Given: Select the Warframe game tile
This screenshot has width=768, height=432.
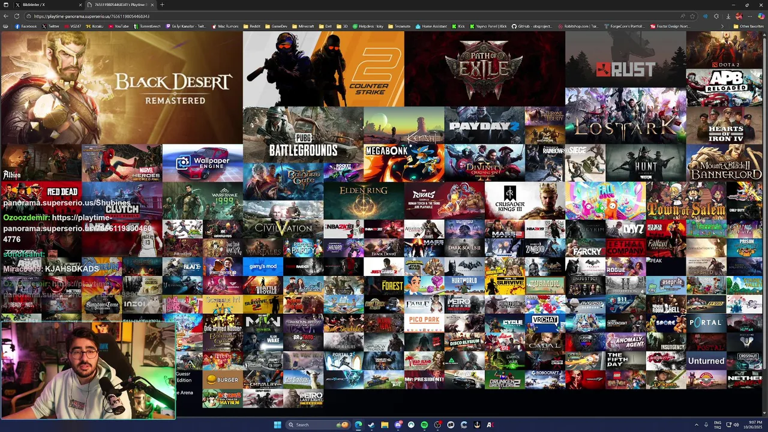Looking at the screenshot, I should (202, 200).
